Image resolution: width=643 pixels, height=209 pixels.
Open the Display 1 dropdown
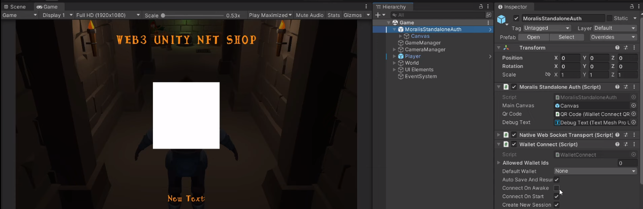point(57,15)
